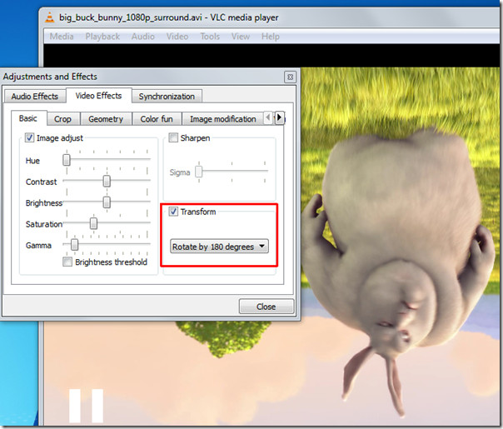
Task: Open the Playback menu
Action: coord(102,37)
